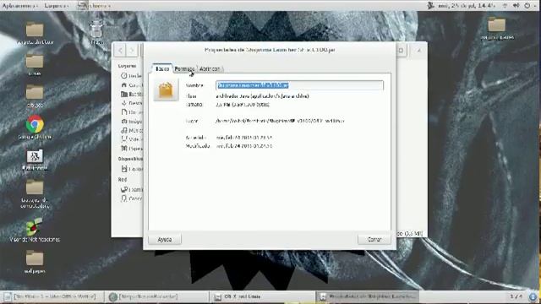Go back in the file manager window
The image size is (541, 304).
point(120,51)
